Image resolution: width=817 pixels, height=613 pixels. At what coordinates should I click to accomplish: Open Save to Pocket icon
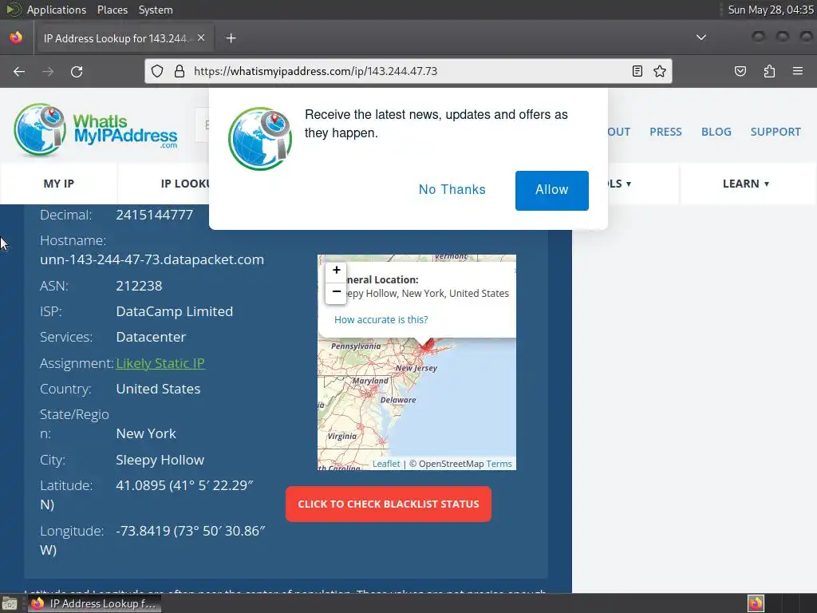tap(740, 71)
